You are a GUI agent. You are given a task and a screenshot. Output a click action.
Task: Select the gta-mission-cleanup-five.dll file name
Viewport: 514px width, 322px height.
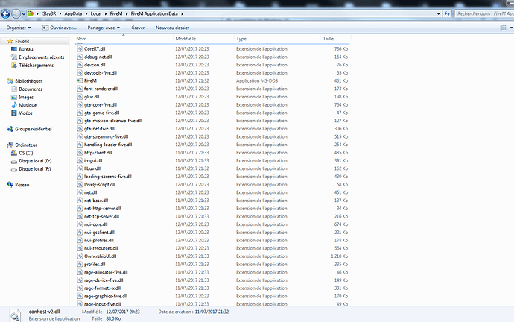click(112, 121)
